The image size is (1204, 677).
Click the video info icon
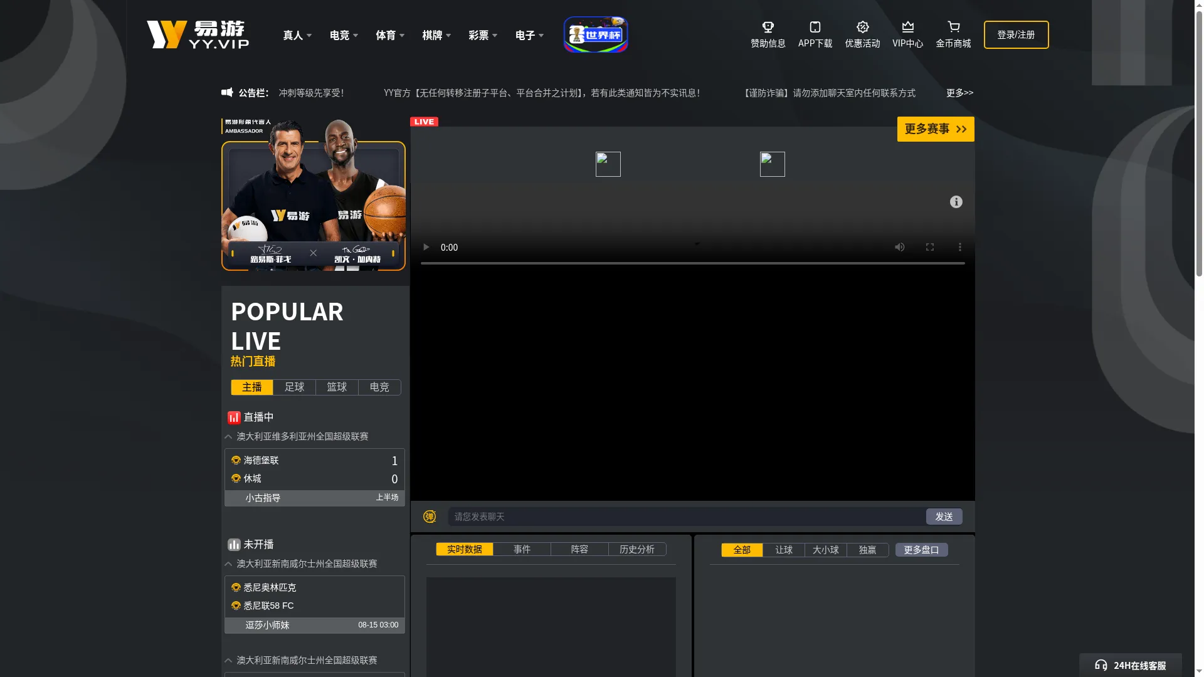pos(956,202)
